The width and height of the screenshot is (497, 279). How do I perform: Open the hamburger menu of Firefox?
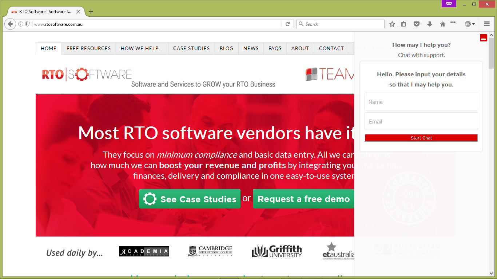coord(487,24)
